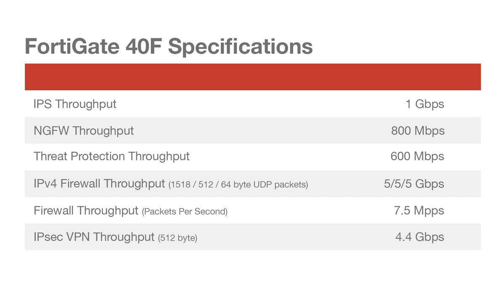Click the '800 Mbps' value
Image resolution: width=504 pixels, height=300 pixels.
[x=417, y=131]
